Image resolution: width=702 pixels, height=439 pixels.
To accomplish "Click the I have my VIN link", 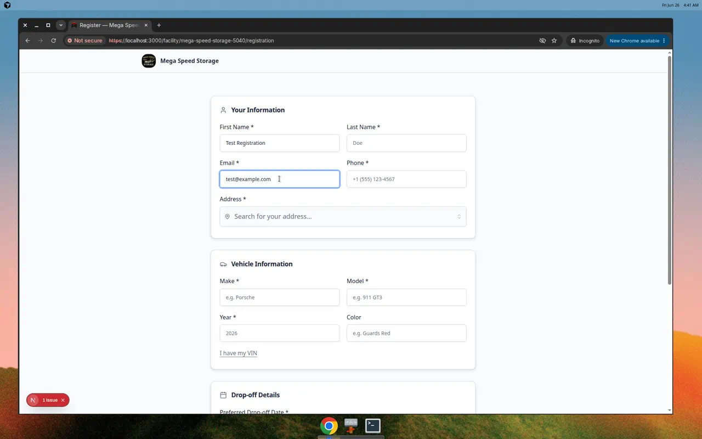I will tap(239, 353).
